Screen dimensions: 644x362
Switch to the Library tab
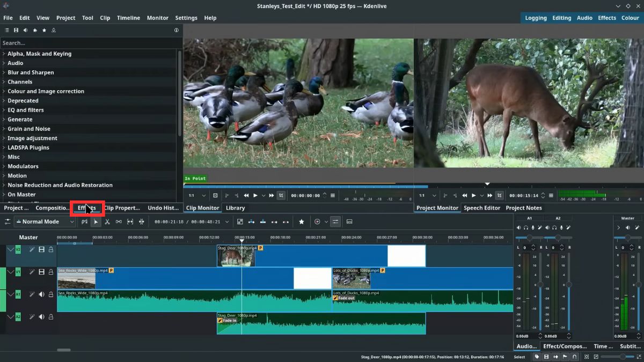235,208
